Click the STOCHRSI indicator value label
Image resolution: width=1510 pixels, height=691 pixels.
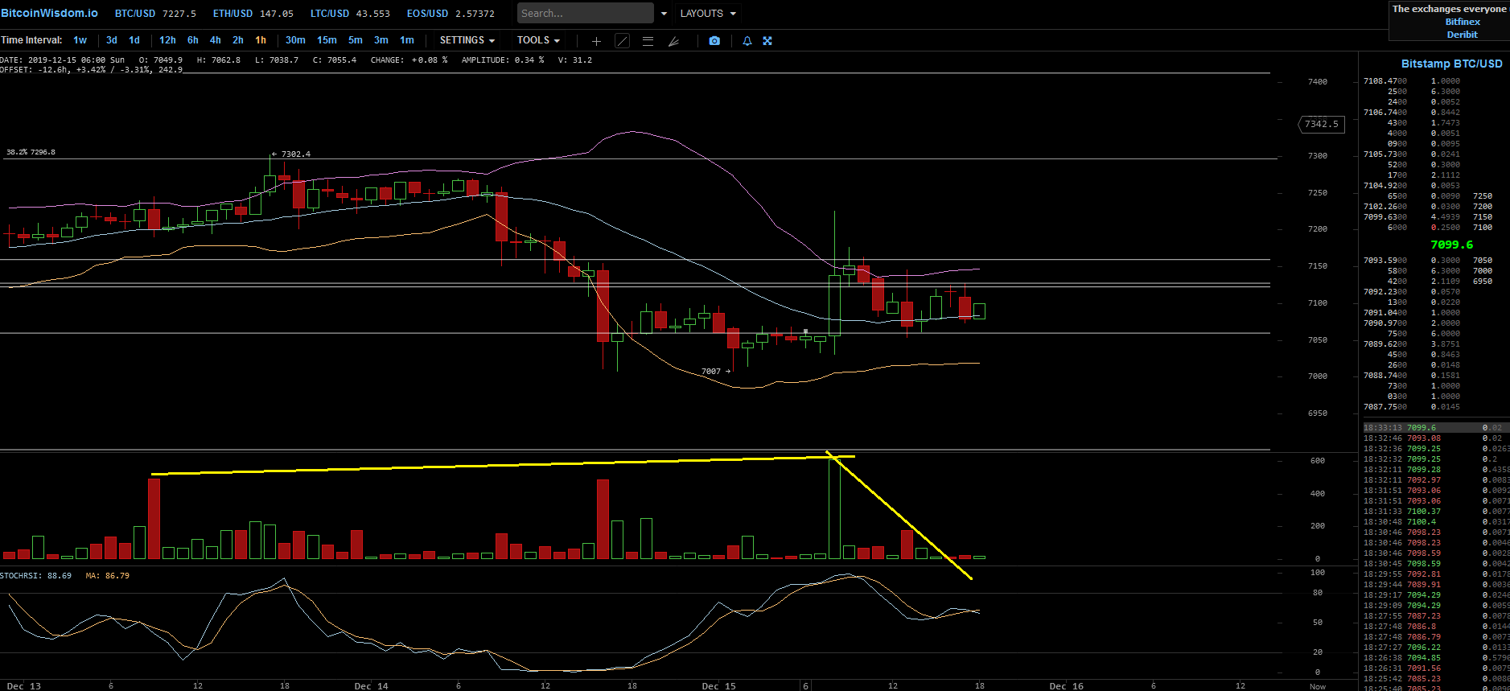point(36,576)
